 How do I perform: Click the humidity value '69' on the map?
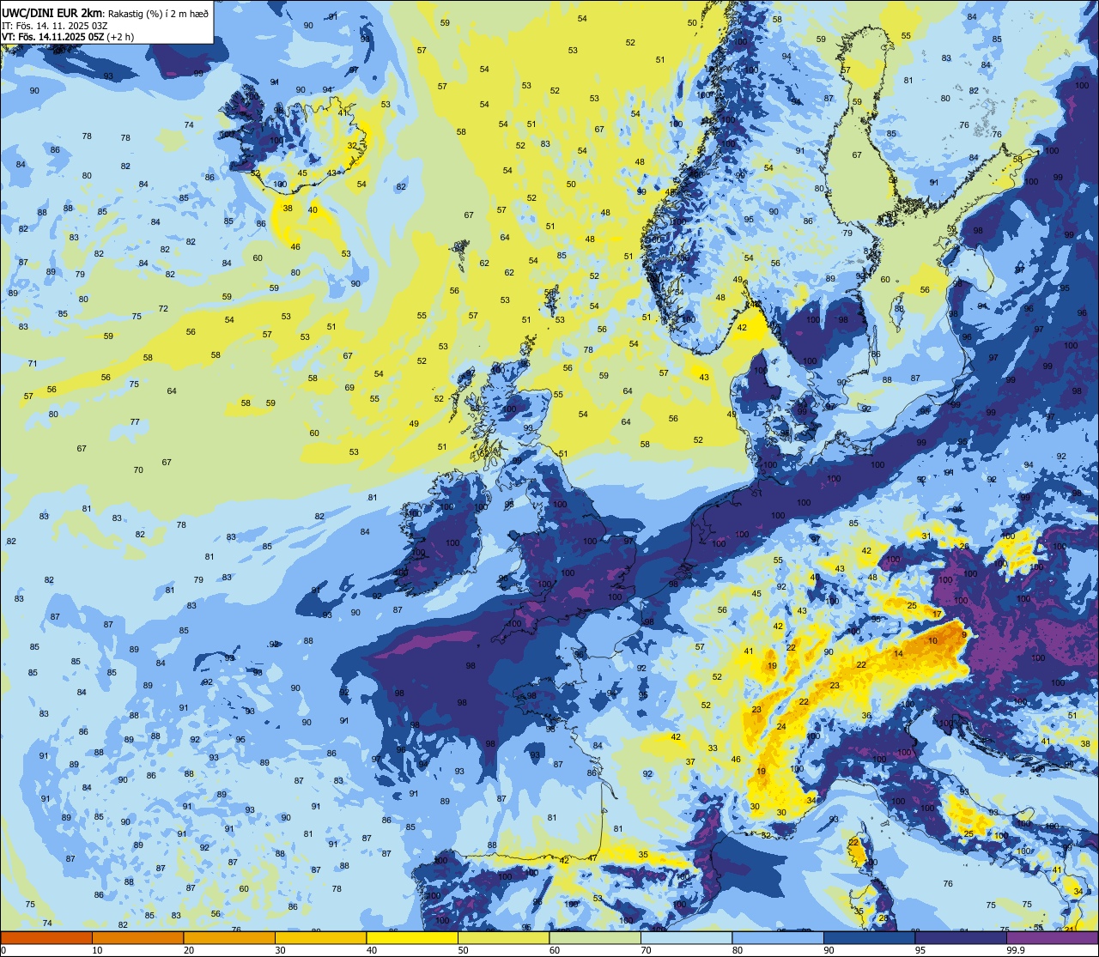349,388
